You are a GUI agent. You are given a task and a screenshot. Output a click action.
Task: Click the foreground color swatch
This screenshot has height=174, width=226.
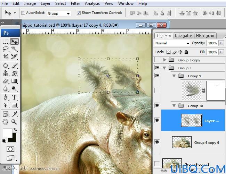coord(7,133)
